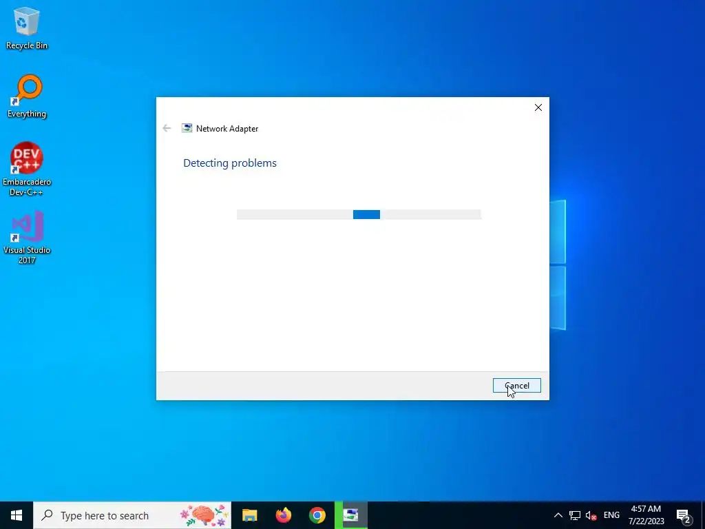The width and height of the screenshot is (705, 529).
Task: Click the search box brain doodle
Action: pyautogui.click(x=204, y=515)
